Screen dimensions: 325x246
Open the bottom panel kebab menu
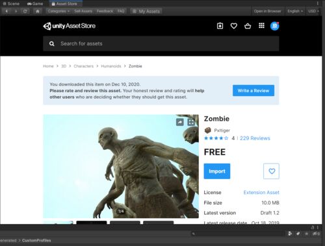point(318,227)
